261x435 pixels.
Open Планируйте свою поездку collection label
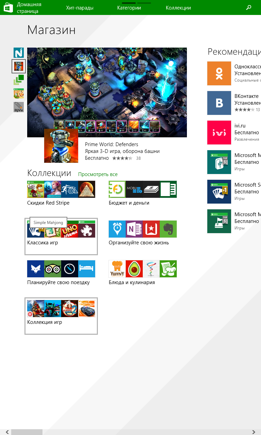[58, 282]
